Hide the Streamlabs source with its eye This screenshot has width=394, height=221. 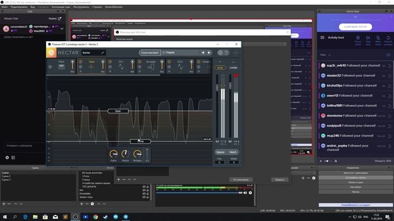[143, 194]
